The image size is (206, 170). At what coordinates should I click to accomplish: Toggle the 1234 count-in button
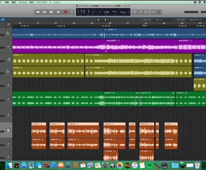(x=153, y=12)
